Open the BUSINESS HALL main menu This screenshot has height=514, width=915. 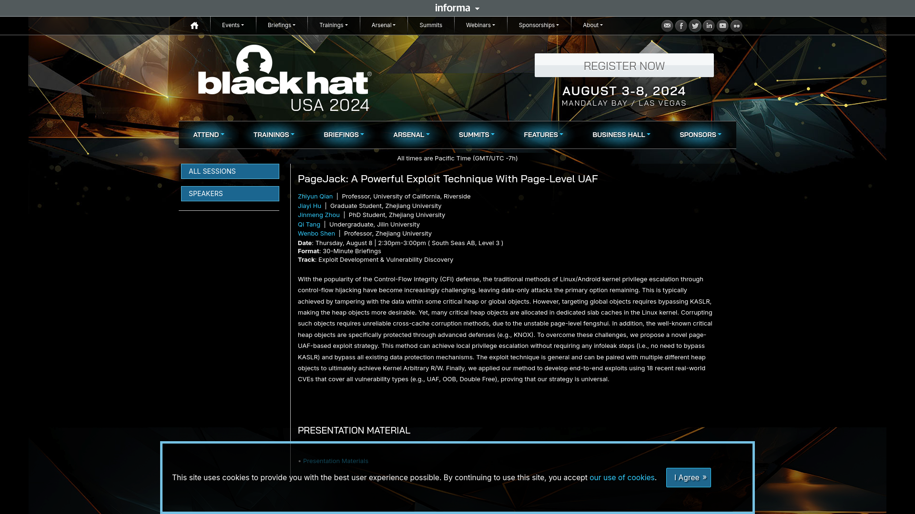click(x=621, y=135)
